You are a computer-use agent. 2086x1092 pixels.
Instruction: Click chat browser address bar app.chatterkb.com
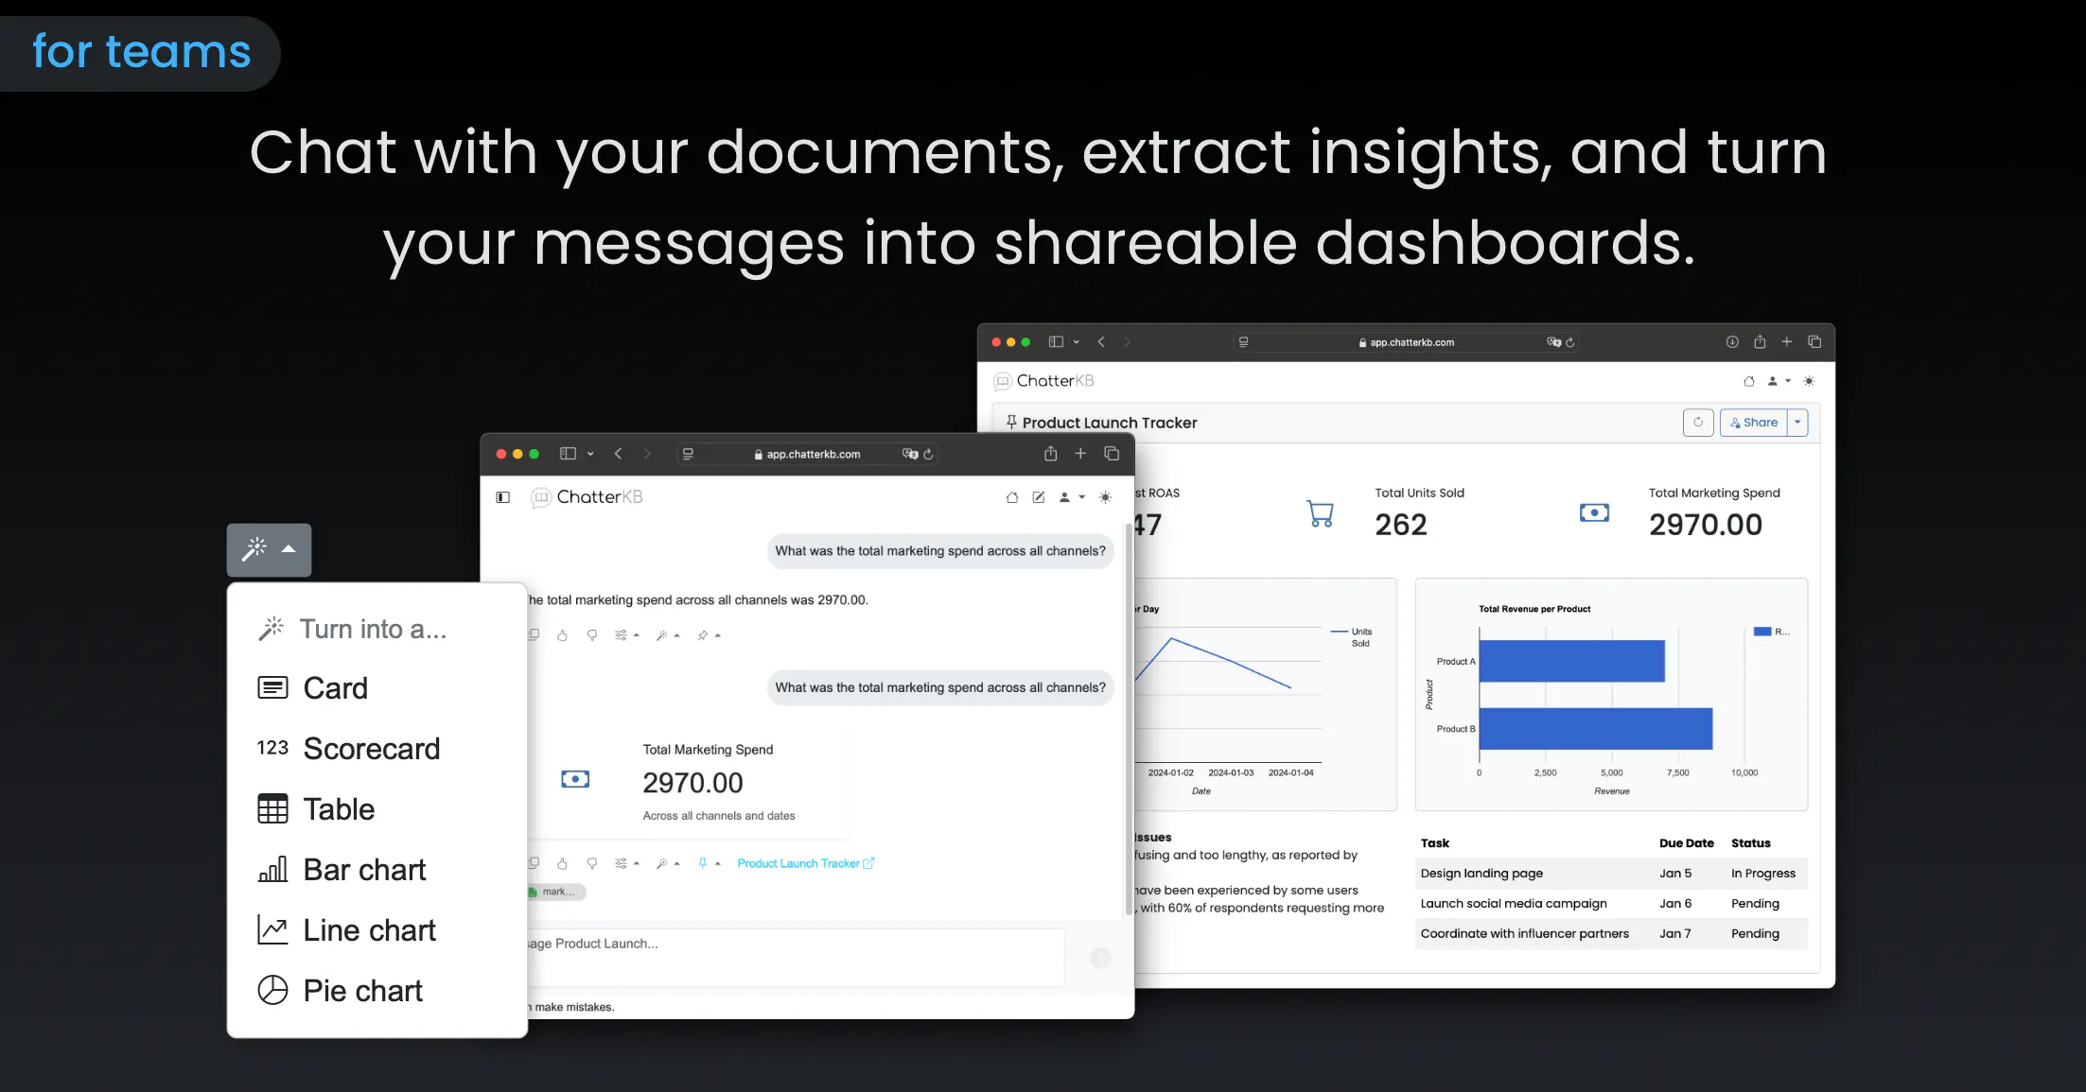(x=807, y=454)
